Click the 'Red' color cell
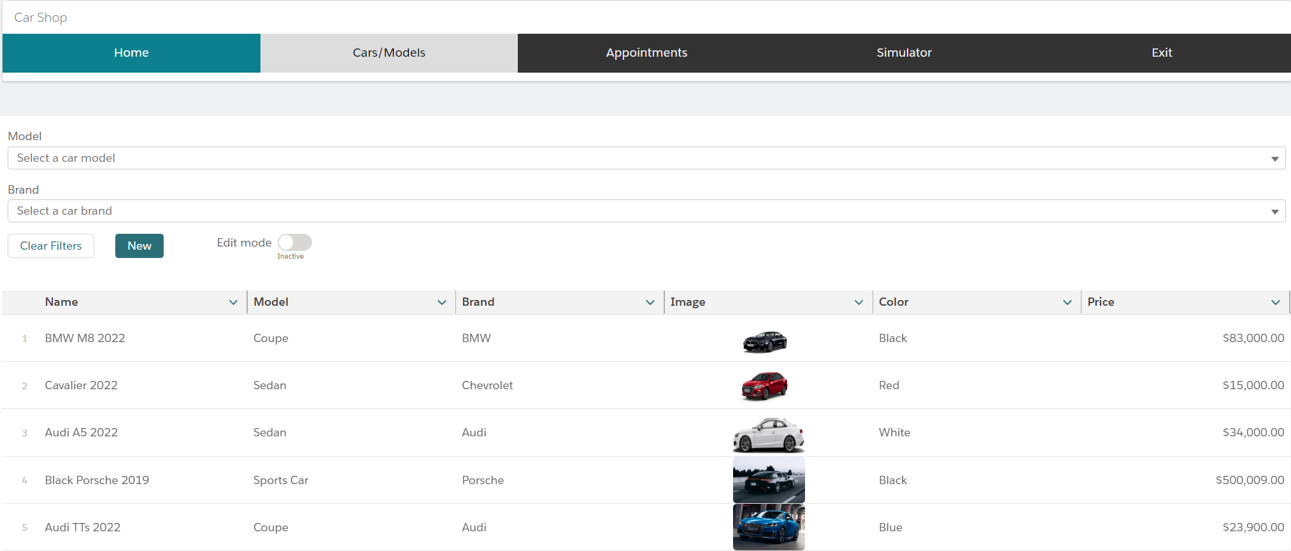Screen dimensions: 1291x551 [889, 385]
